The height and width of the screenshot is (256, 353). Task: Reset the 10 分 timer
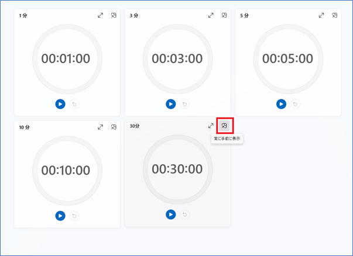click(74, 216)
